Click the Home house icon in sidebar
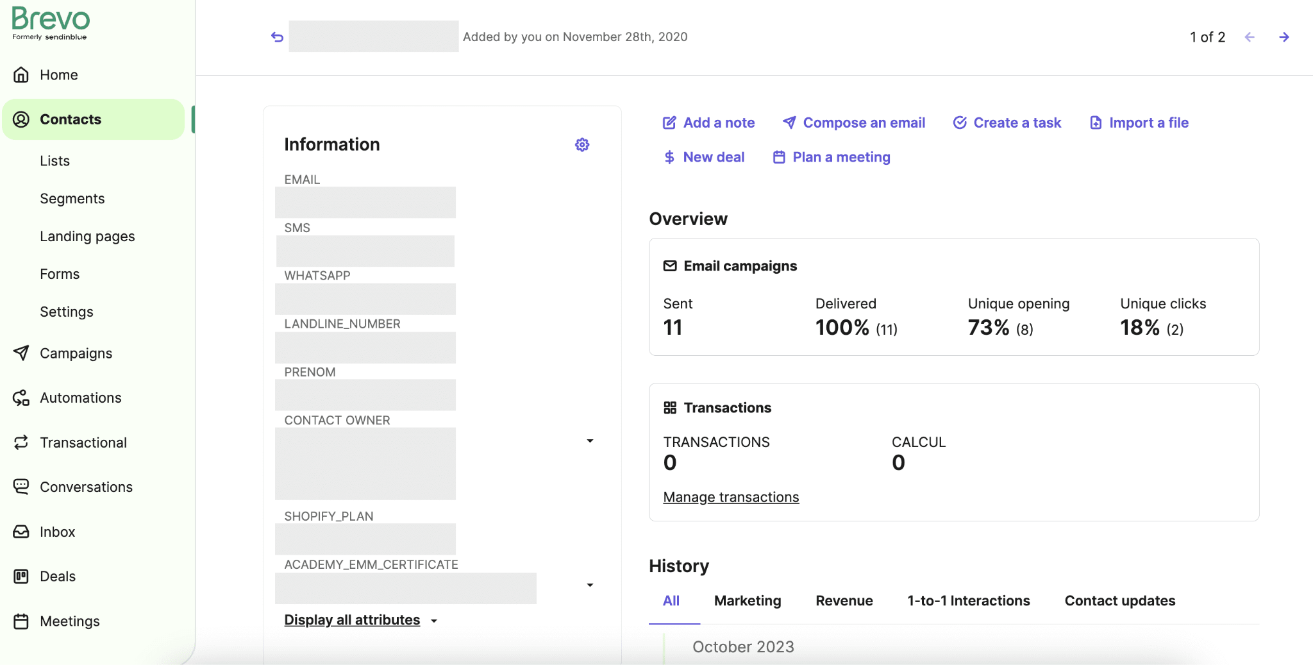 click(21, 75)
